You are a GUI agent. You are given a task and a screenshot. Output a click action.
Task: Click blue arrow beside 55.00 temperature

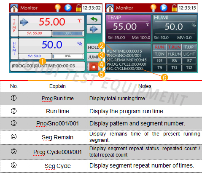(x=24, y=22)
